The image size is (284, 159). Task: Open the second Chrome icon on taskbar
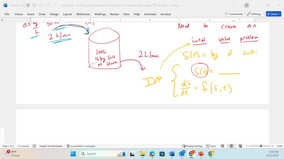pyautogui.click(x=211, y=154)
